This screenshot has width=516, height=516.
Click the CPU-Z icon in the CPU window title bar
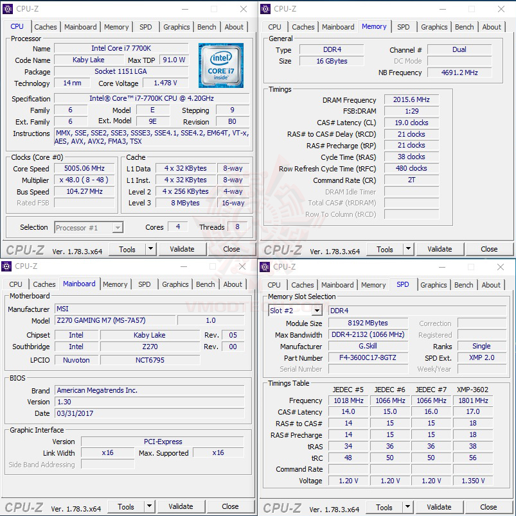pos(7,8)
